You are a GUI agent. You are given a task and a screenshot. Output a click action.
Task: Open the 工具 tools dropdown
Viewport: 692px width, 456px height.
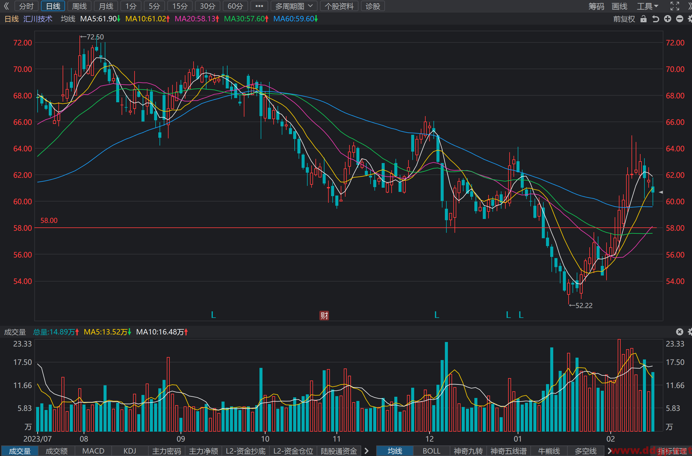pos(648,6)
